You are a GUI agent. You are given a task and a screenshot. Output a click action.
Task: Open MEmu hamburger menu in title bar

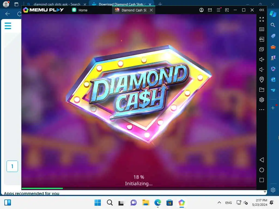coord(219,10)
